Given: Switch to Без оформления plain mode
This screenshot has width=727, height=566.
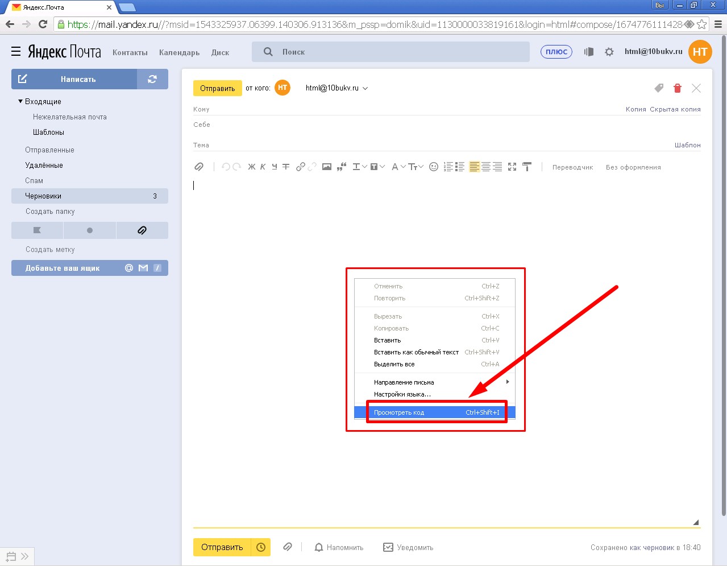Looking at the screenshot, I should tap(633, 167).
